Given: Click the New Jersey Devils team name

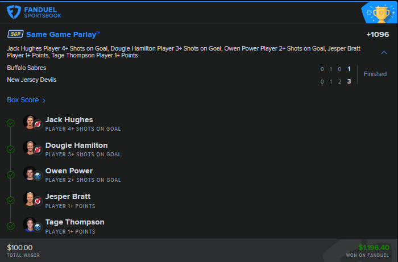Looking at the screenshot, I should pos(32,80).
